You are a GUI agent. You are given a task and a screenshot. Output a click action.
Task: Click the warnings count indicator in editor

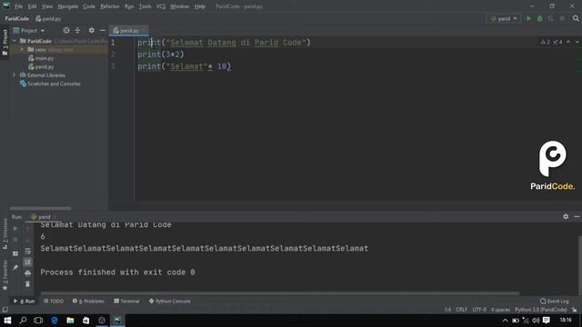coord(546,42)
